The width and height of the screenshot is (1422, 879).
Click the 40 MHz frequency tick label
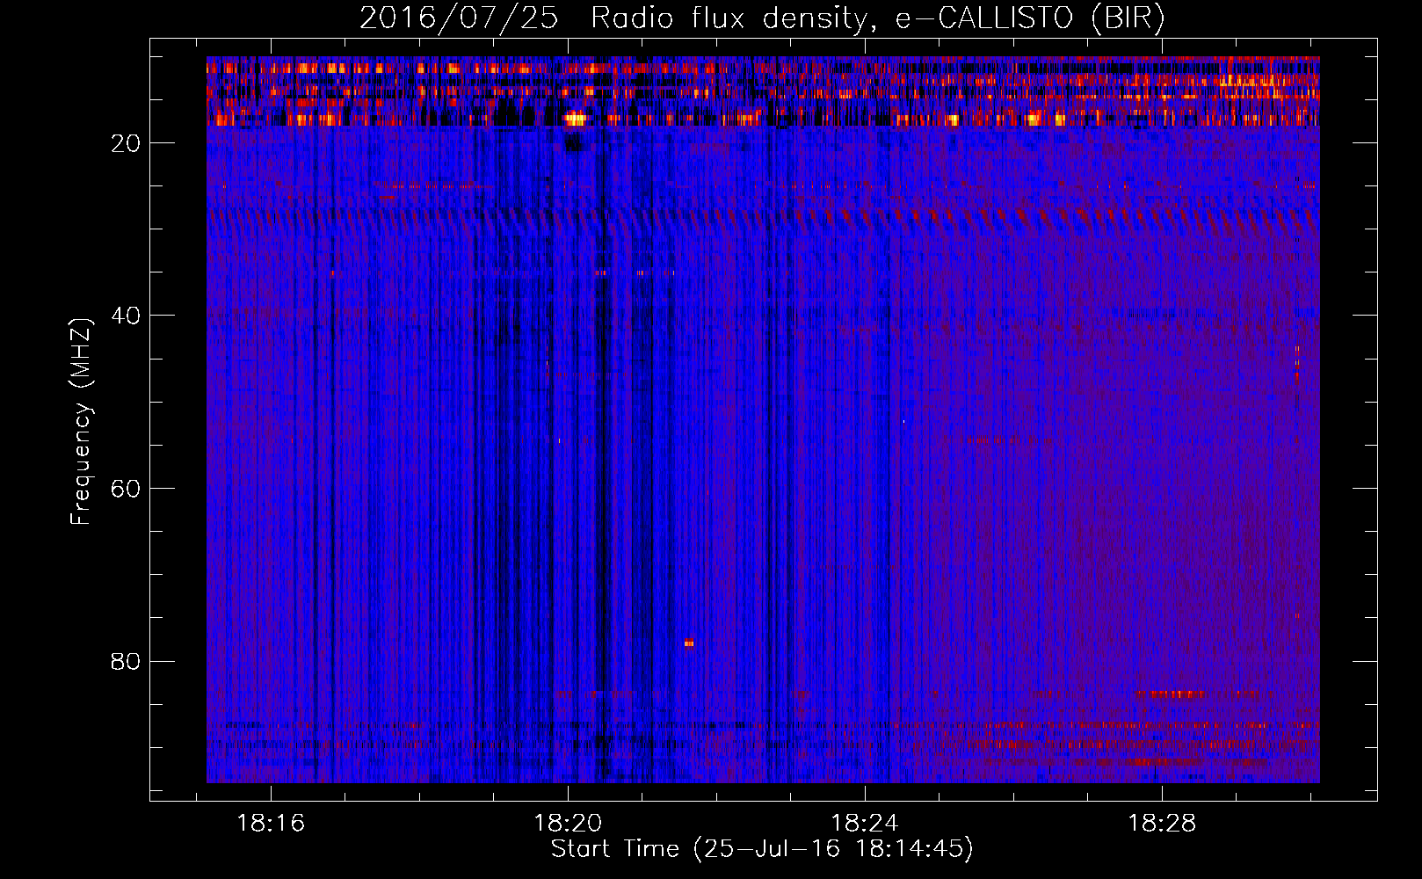click(x=127, y=316)
